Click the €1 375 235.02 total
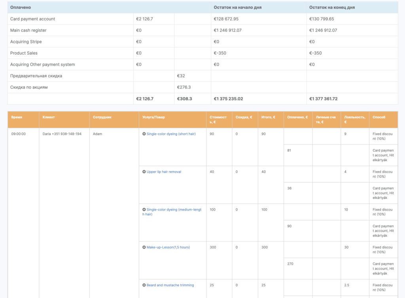405x298 pixels. pyautogui.click(x=228, y=99)
